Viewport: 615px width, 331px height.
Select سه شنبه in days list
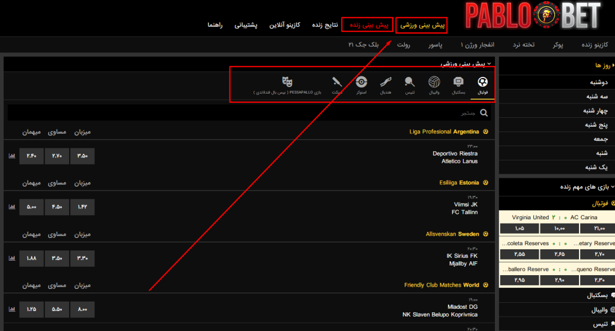tap(557, 97)
